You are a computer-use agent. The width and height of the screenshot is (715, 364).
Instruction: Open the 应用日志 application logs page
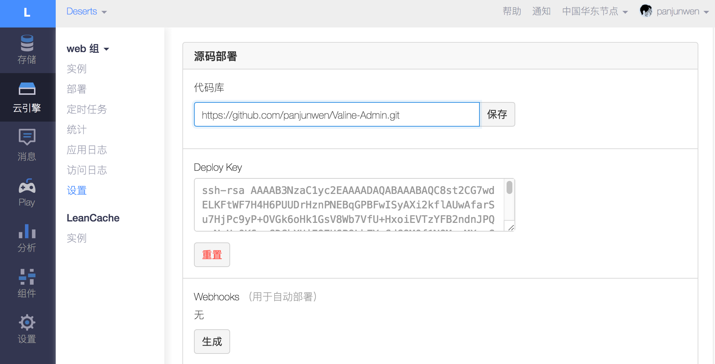point(87,150)
